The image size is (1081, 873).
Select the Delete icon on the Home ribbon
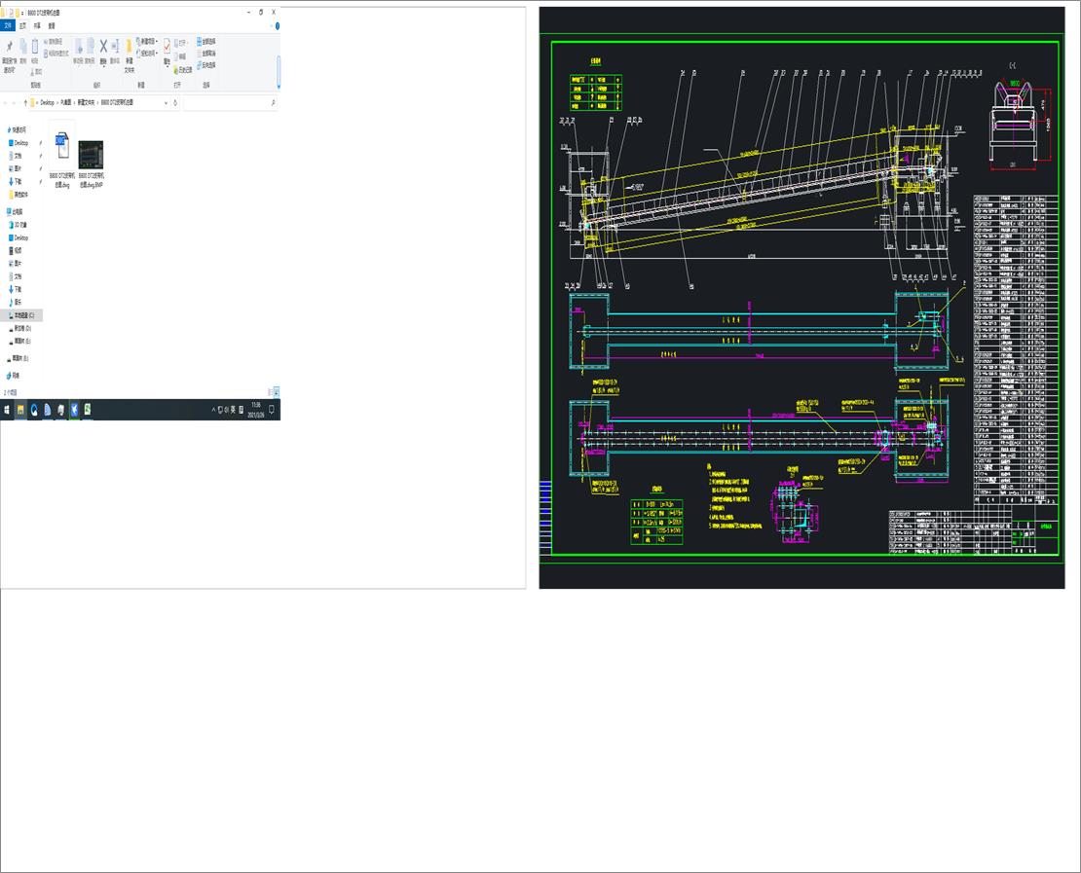[x=103, y=45]
